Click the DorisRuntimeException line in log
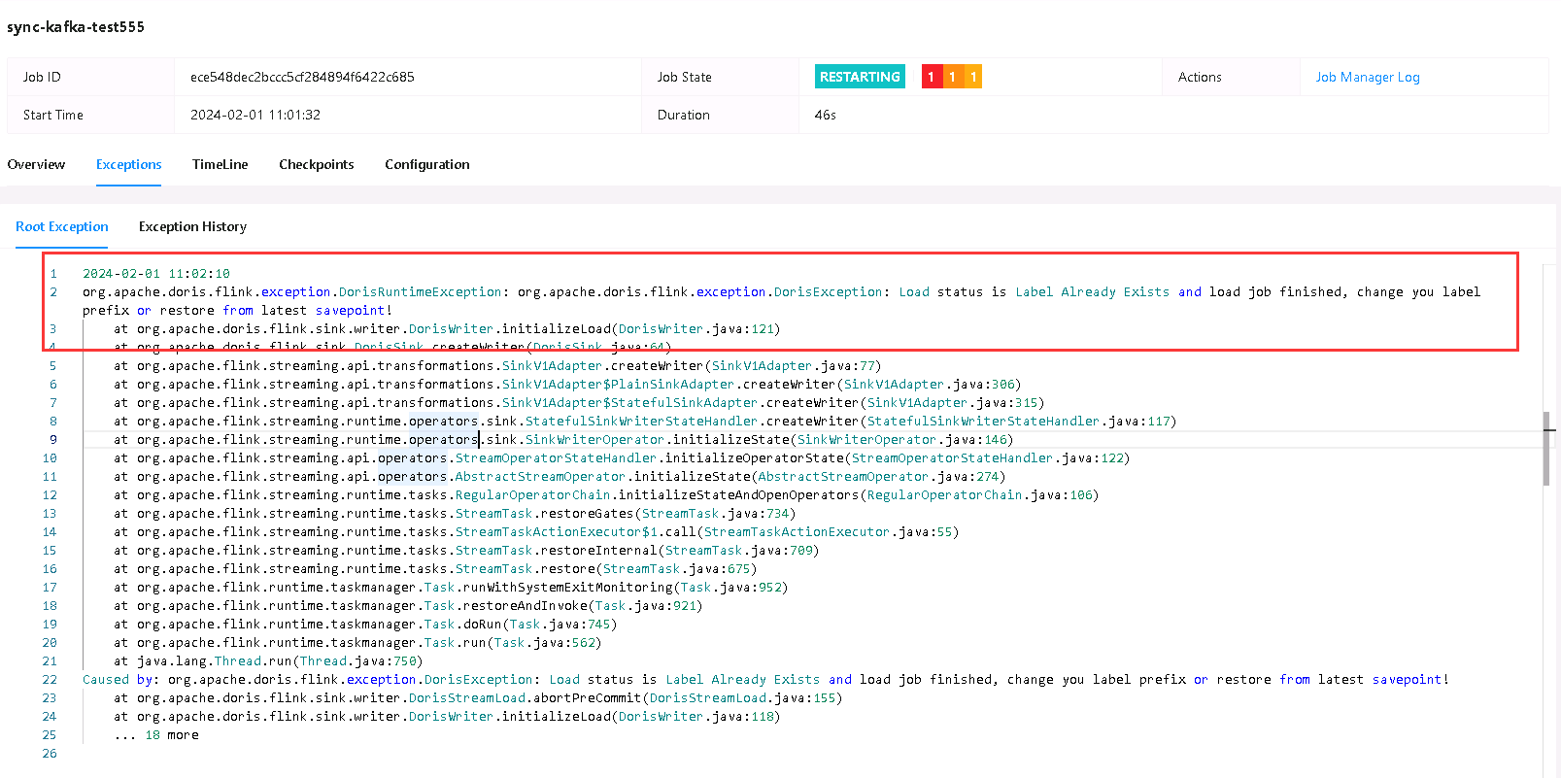This screenshot has height=778, width=1561. coord(781,301)
